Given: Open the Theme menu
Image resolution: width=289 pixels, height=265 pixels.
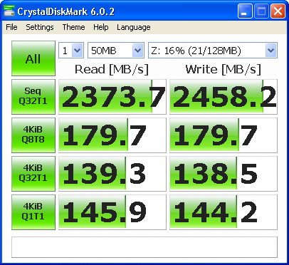Looking at the screenshot, I should point(73,27).
